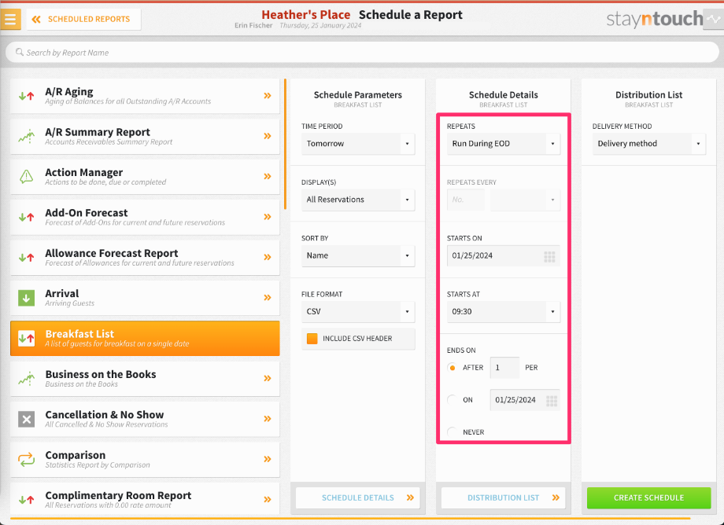Open the Sort By dropdown showing Name

(x=358, y=255)
